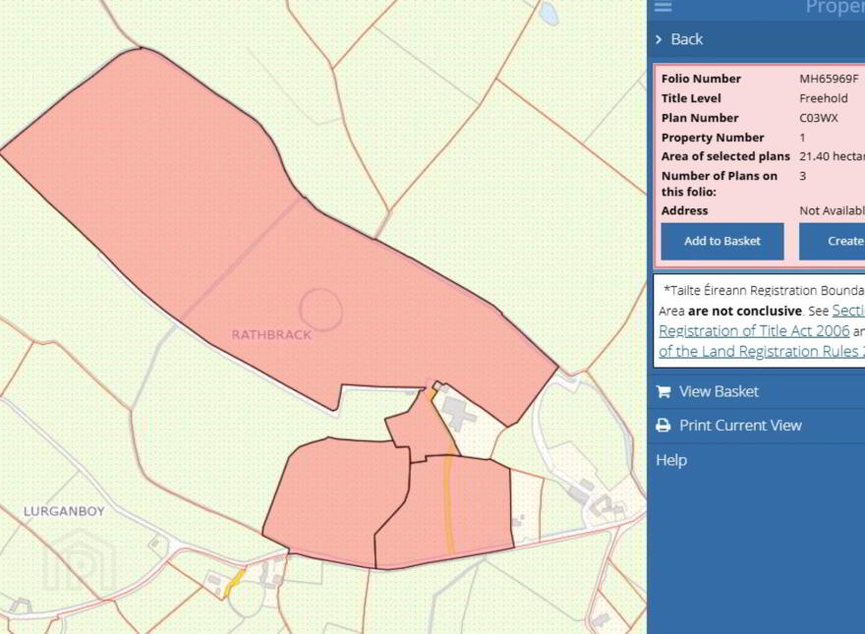Click the yellow highlighted path near Lurganboy
Viewport: 865px width, 634px height.
point(235,583)
